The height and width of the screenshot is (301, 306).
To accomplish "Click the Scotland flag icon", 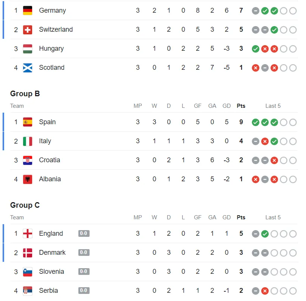I will [28, 68].
